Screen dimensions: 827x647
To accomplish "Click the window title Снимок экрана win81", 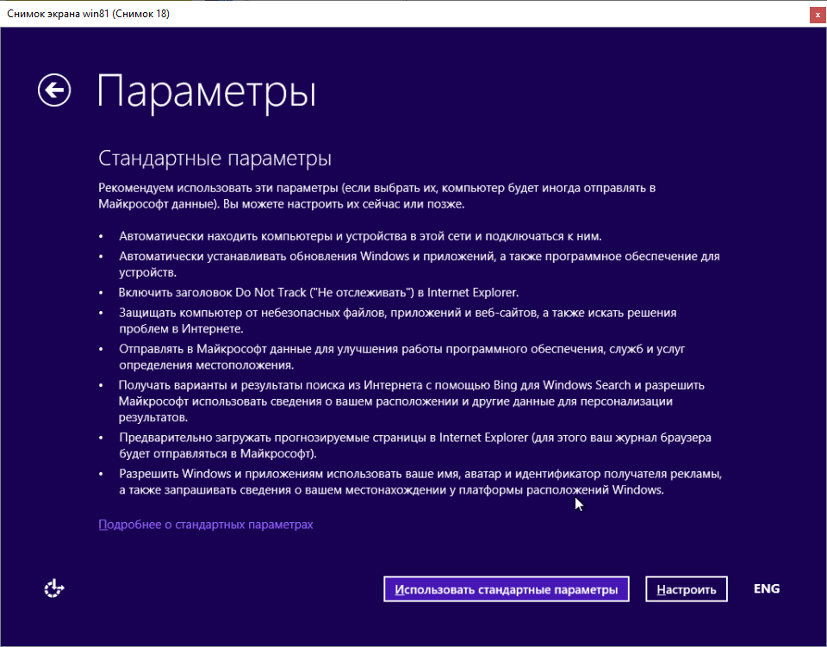I will click(88, 14).
